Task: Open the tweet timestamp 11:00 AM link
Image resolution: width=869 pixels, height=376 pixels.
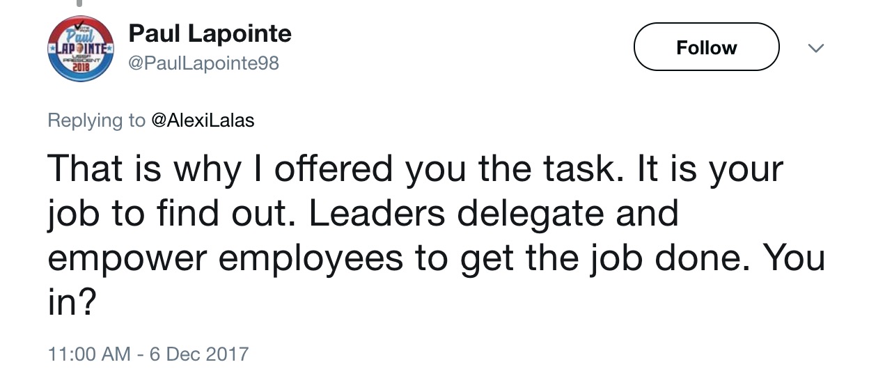Action: pyautogui.click(x=89, y=354)
